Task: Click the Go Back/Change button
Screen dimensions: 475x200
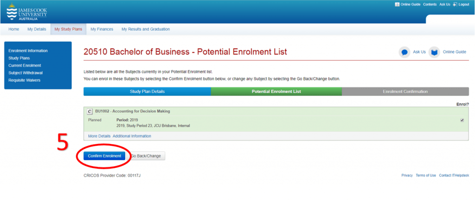Action: coord(146,156)
